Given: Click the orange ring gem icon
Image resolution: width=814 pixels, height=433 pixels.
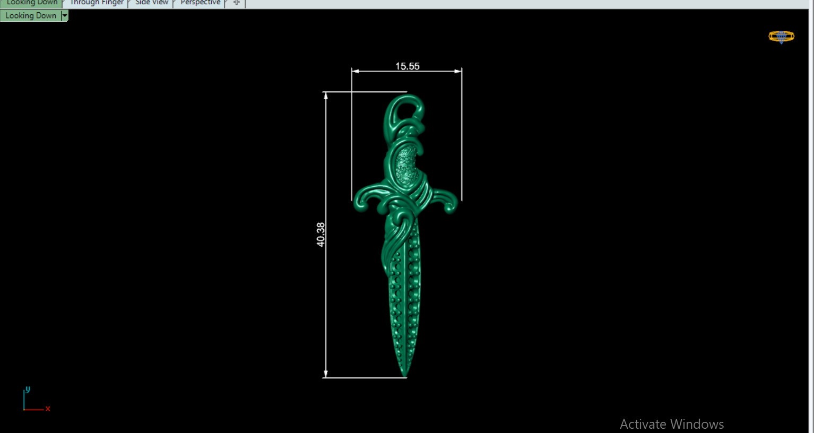Looking at the screenshot, I should click(781, 37).
